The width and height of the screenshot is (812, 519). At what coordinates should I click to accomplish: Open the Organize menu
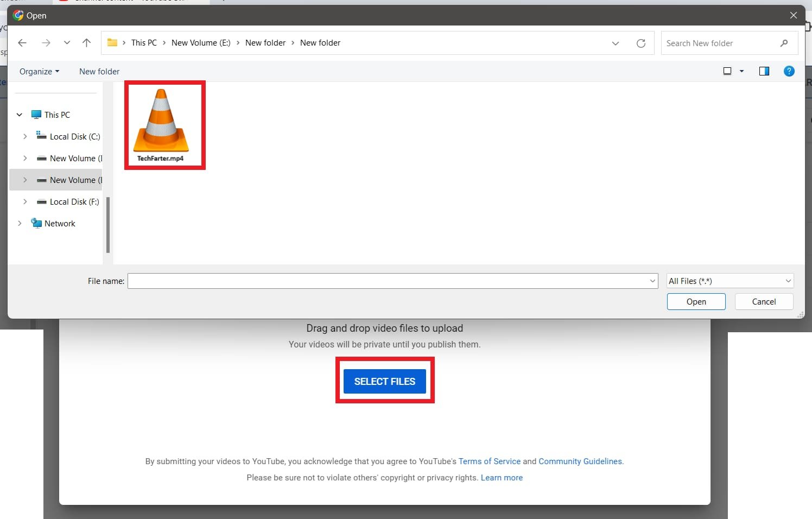coord(38,71)
